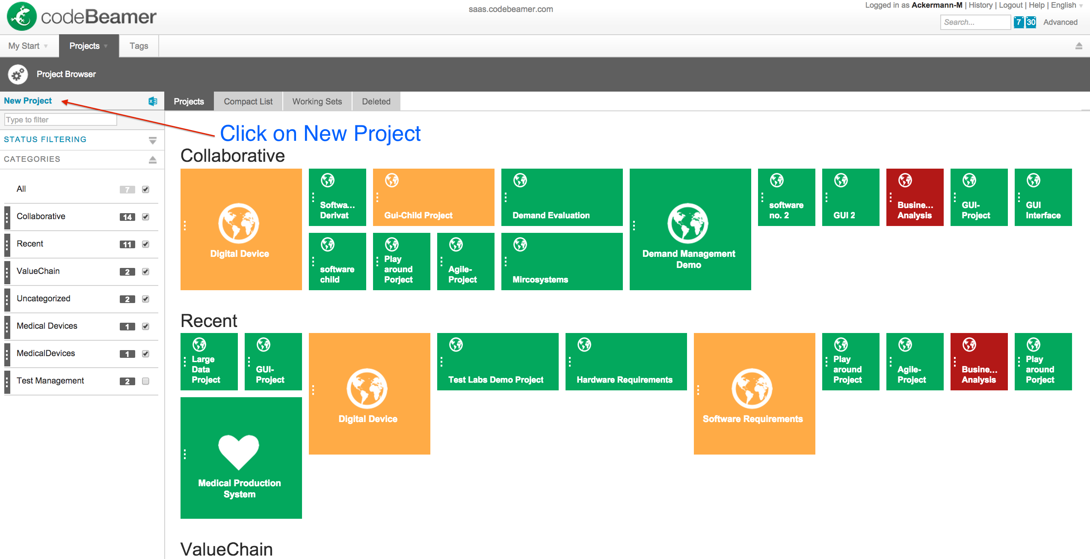Click the drag handle on Test Management row
This screenshot has width=1090, height=559.
tap(7, 381)
